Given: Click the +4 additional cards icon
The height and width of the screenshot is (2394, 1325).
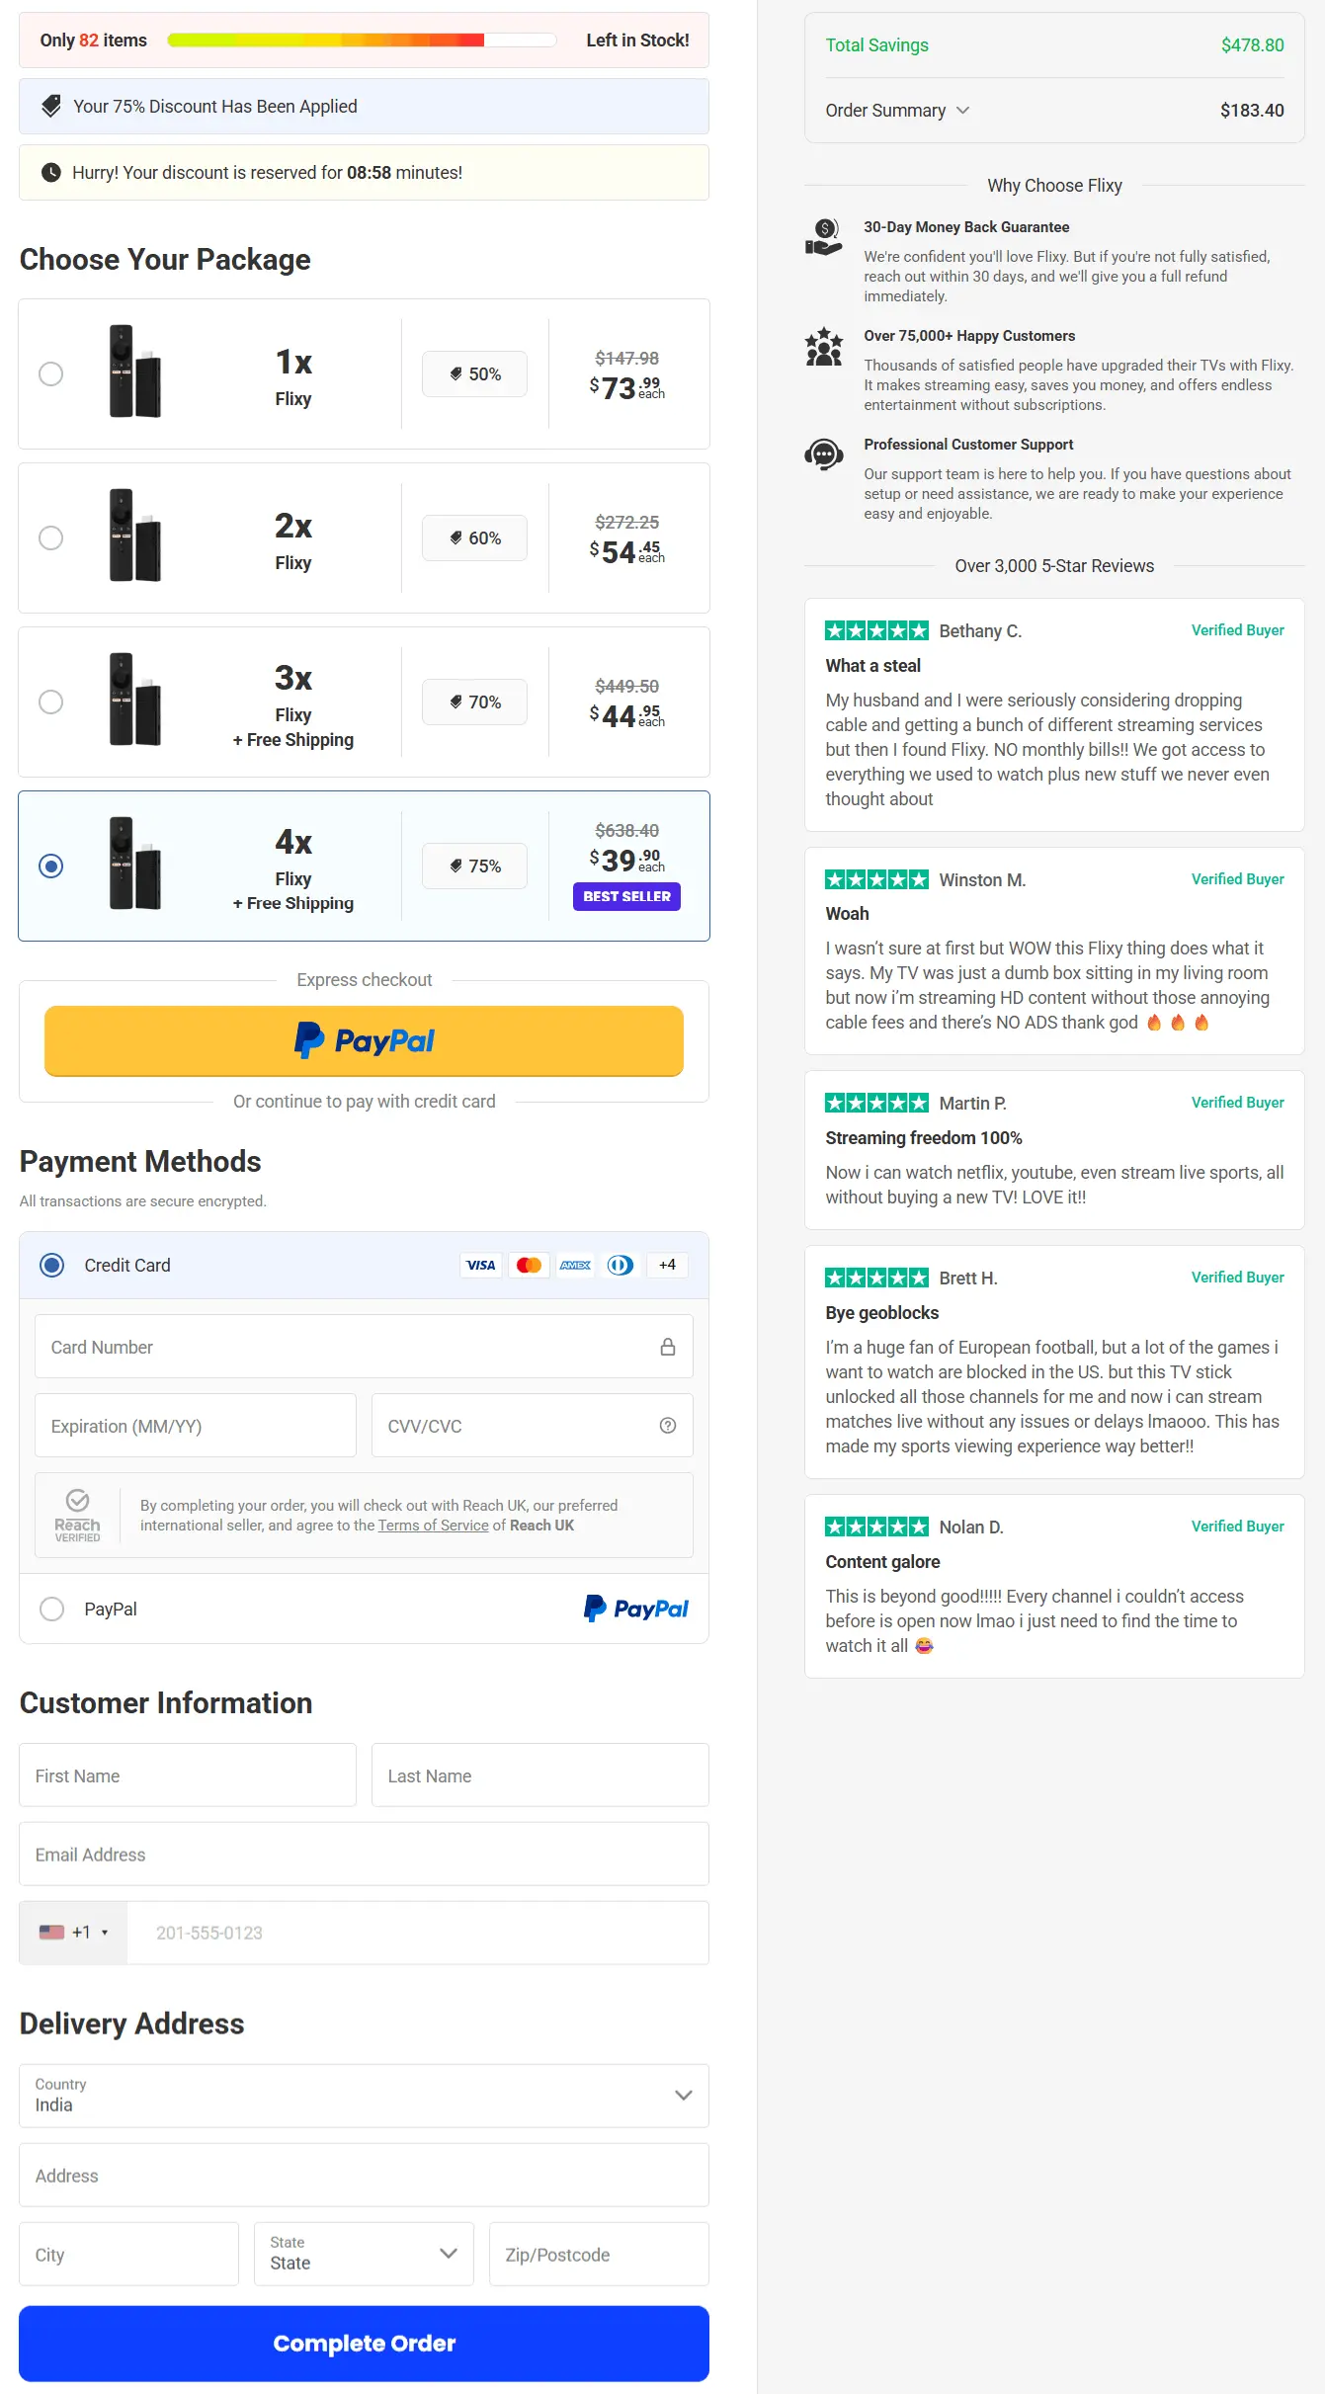Looking at the screenshot, I should coord(667,1265).
